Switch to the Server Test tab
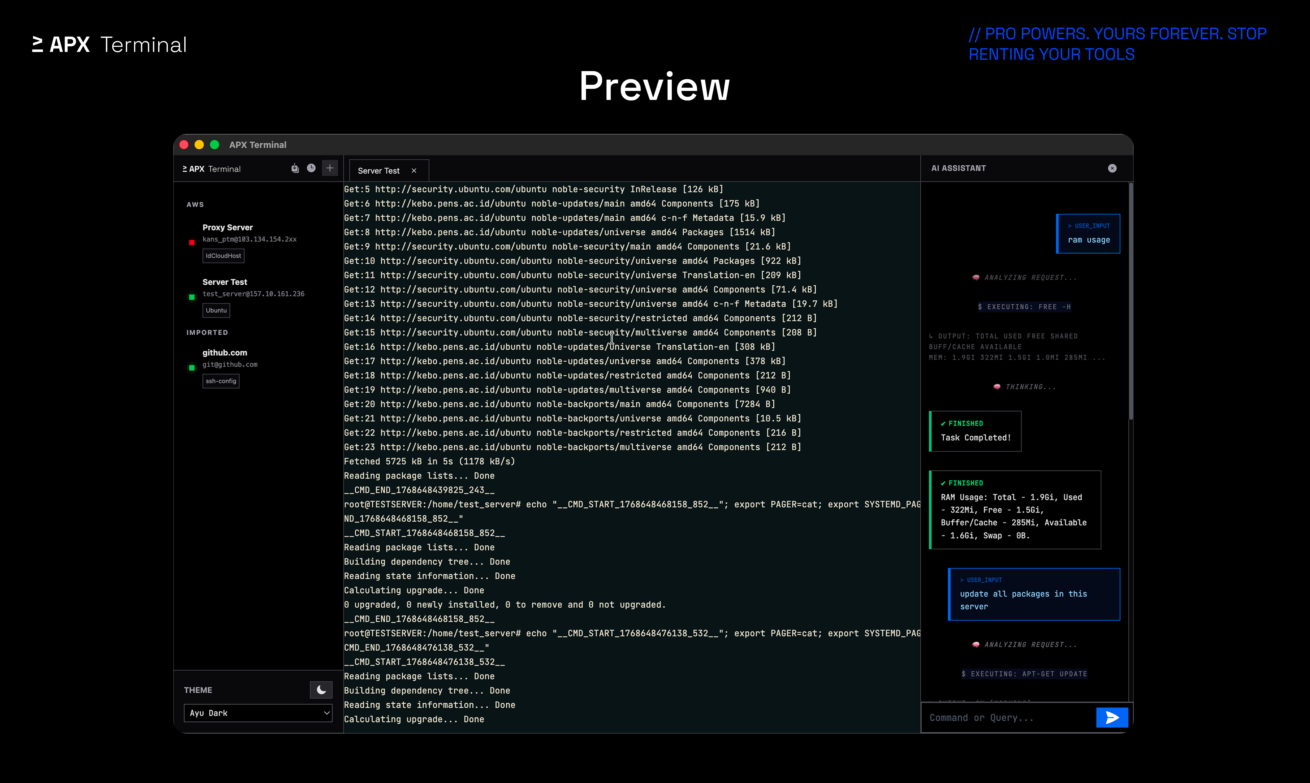 pos(379,170)
